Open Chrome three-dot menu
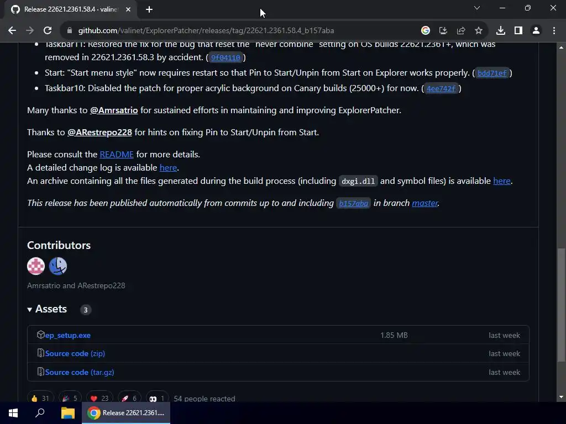This screenshot has height=424, width=566. click(x=554, y=31)
